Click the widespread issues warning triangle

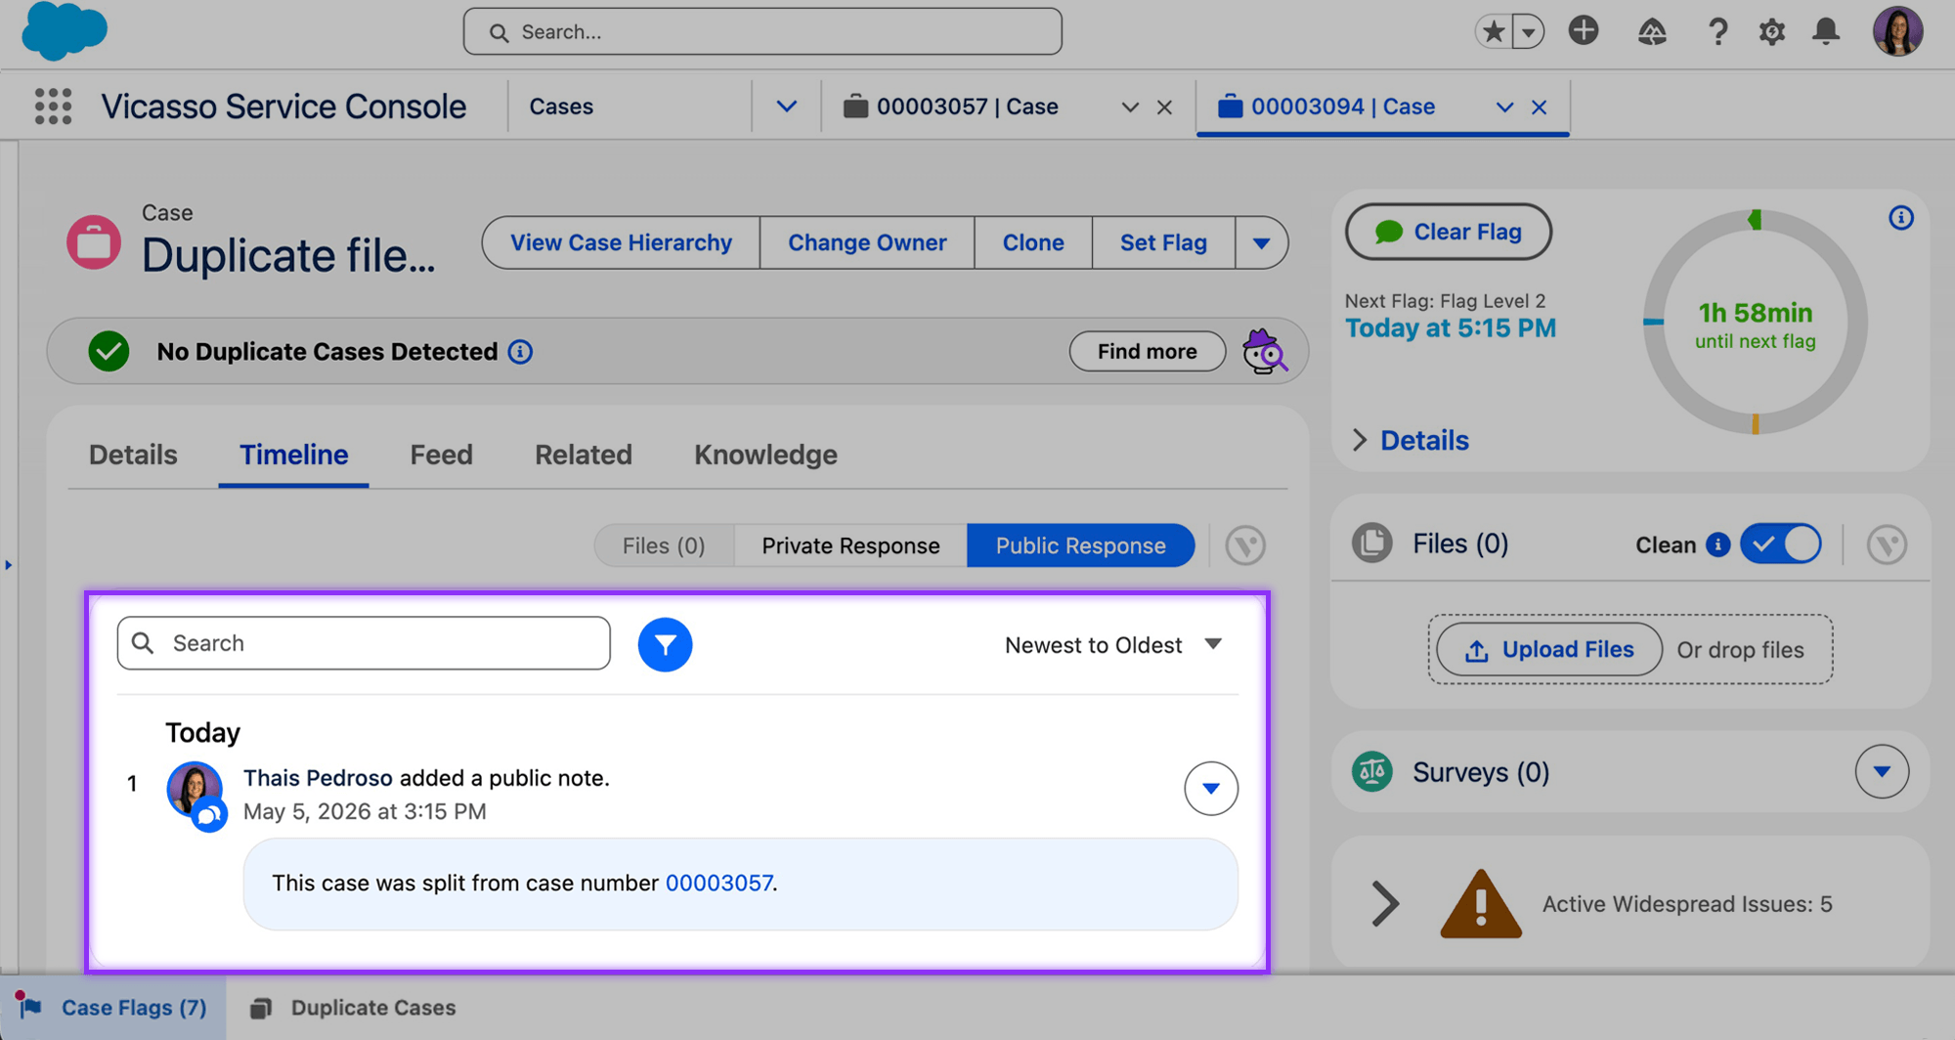(1480, 904)
